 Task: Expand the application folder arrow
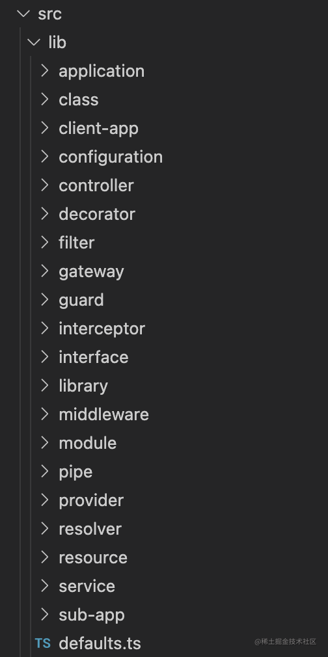(x=45, y=71)
